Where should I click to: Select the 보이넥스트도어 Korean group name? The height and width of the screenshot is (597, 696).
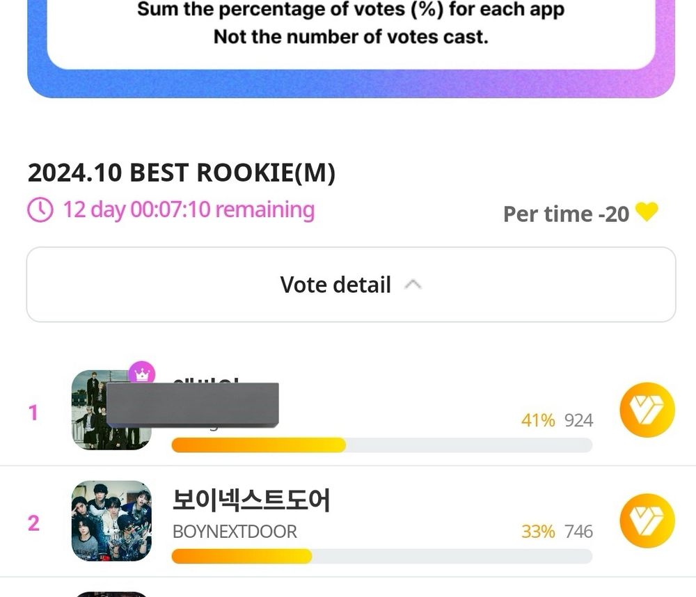pyautogui.click(x=251, y=500)
